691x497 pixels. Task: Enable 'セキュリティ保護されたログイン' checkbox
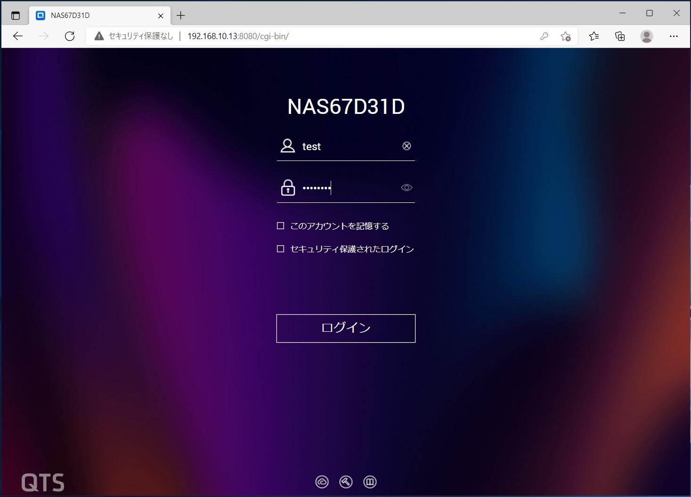click(x=281, y=248)
